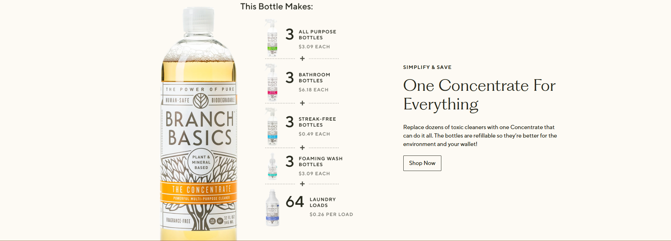The height and width of the screenshot is (241, 671).
Task: Click the orange "The Concentrate" label band
Action: [199, 192]
